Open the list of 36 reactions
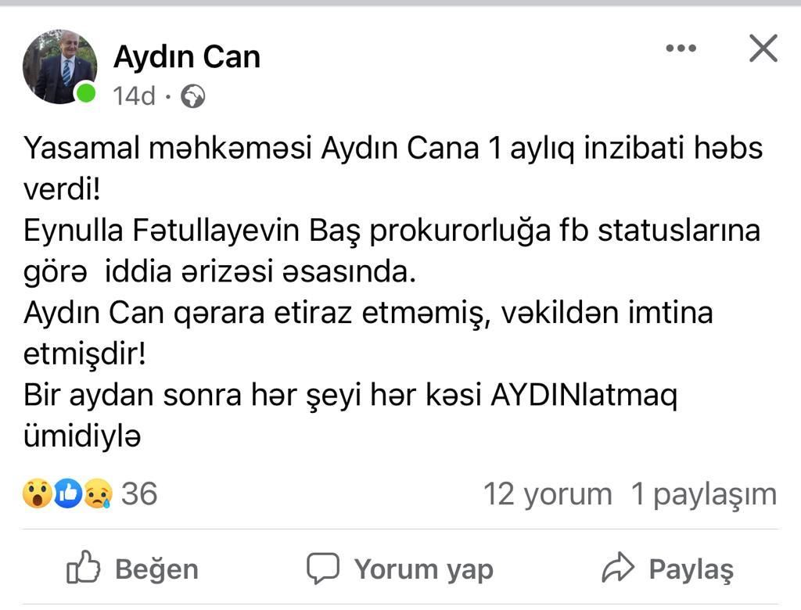 tap(139, 493)
